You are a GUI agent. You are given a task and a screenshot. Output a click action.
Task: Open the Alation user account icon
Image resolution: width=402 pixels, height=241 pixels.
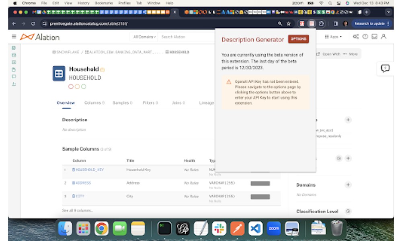point(384,37)
